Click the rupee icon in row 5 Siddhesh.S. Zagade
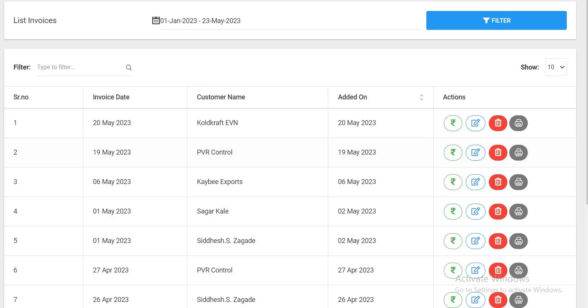 click(x=453, y=241)
